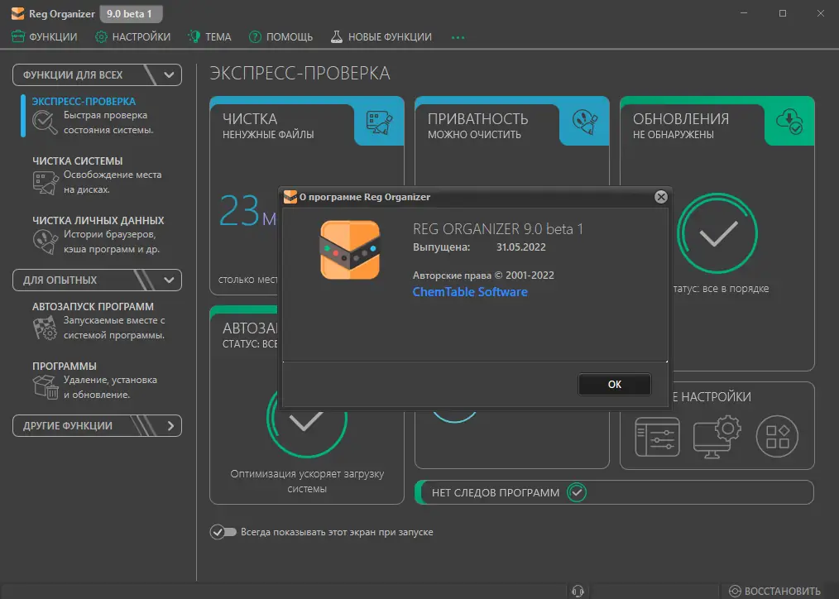Click the Reg Organizer title bar app icon
Image resolution: width=839 pixels, height=599 pixels.
tap(17, 13)
